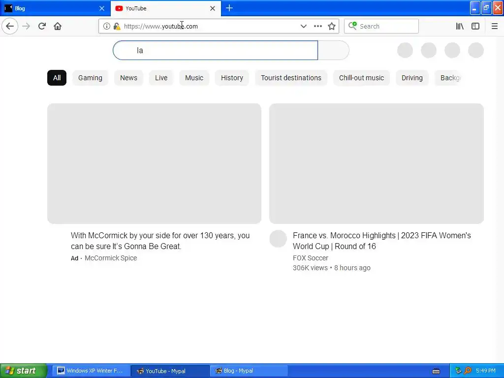Bookmark this page with the star
This screenshot has height=378, width=504.
click(332, 27)
